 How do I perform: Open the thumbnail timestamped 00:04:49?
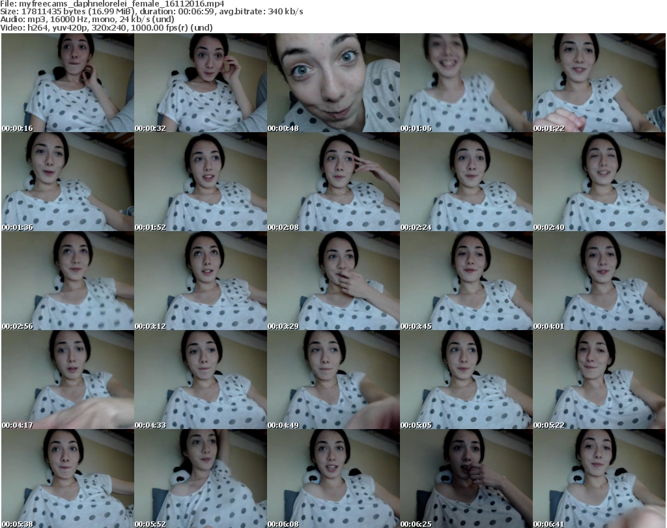click(333, 380)
